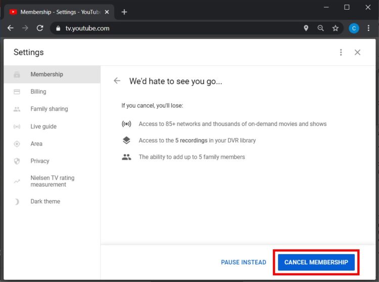Click 'The ability to add up to 5 family members'

[x=192, y=157]
